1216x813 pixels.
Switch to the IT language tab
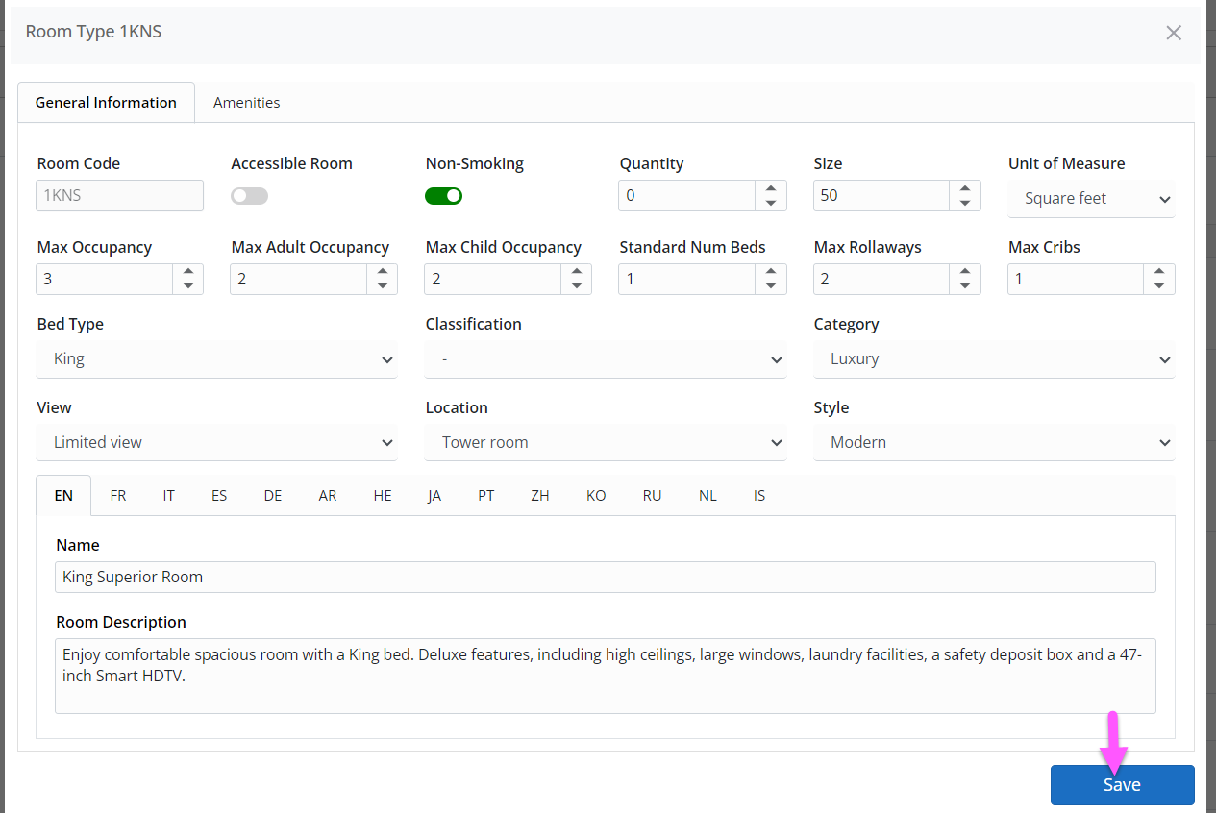[x=168, y=496]
